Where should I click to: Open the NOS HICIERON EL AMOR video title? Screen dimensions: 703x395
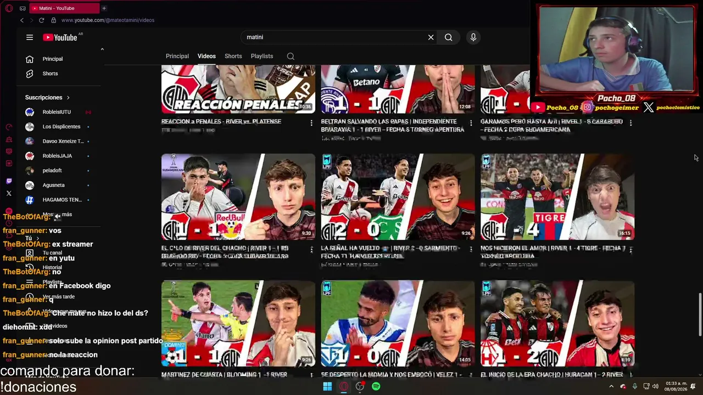[553, 252]
